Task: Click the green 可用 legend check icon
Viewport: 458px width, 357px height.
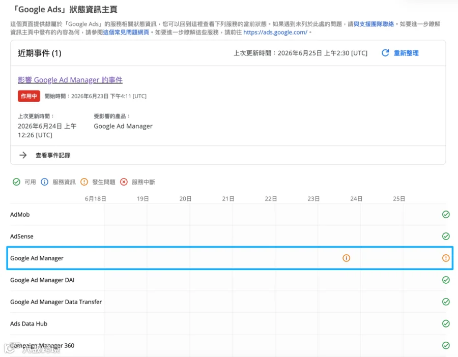Action: coord(16,182)
